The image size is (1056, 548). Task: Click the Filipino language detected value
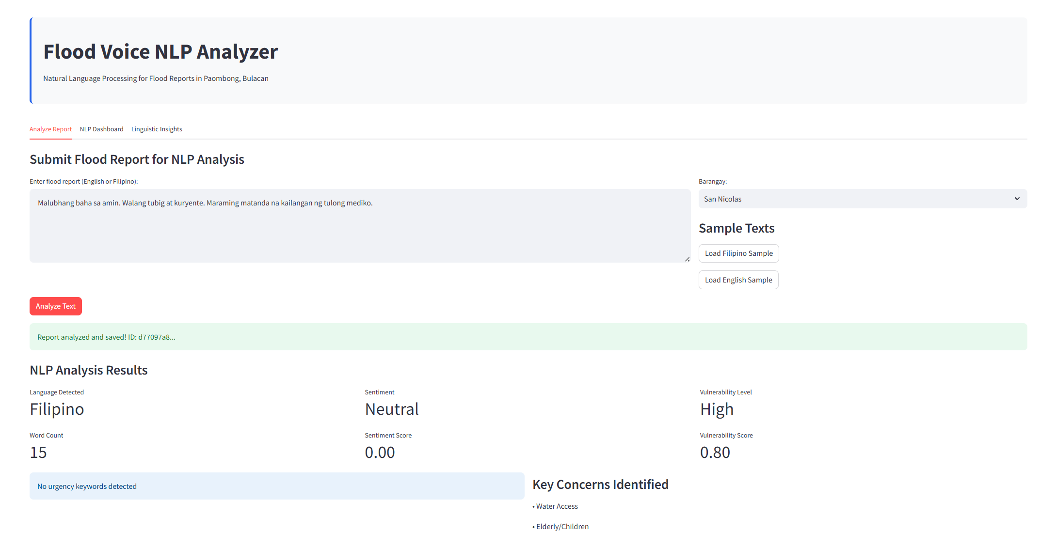pyautogui.click(x=57, y=409)
